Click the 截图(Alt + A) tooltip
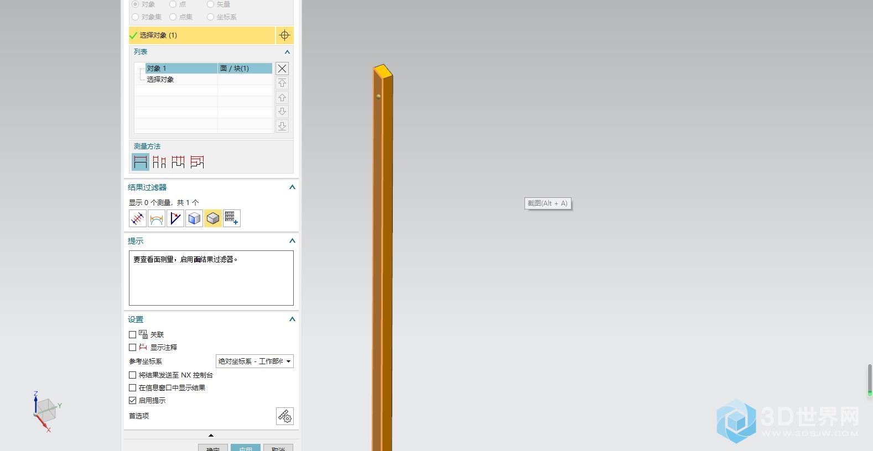 [548, 203]
